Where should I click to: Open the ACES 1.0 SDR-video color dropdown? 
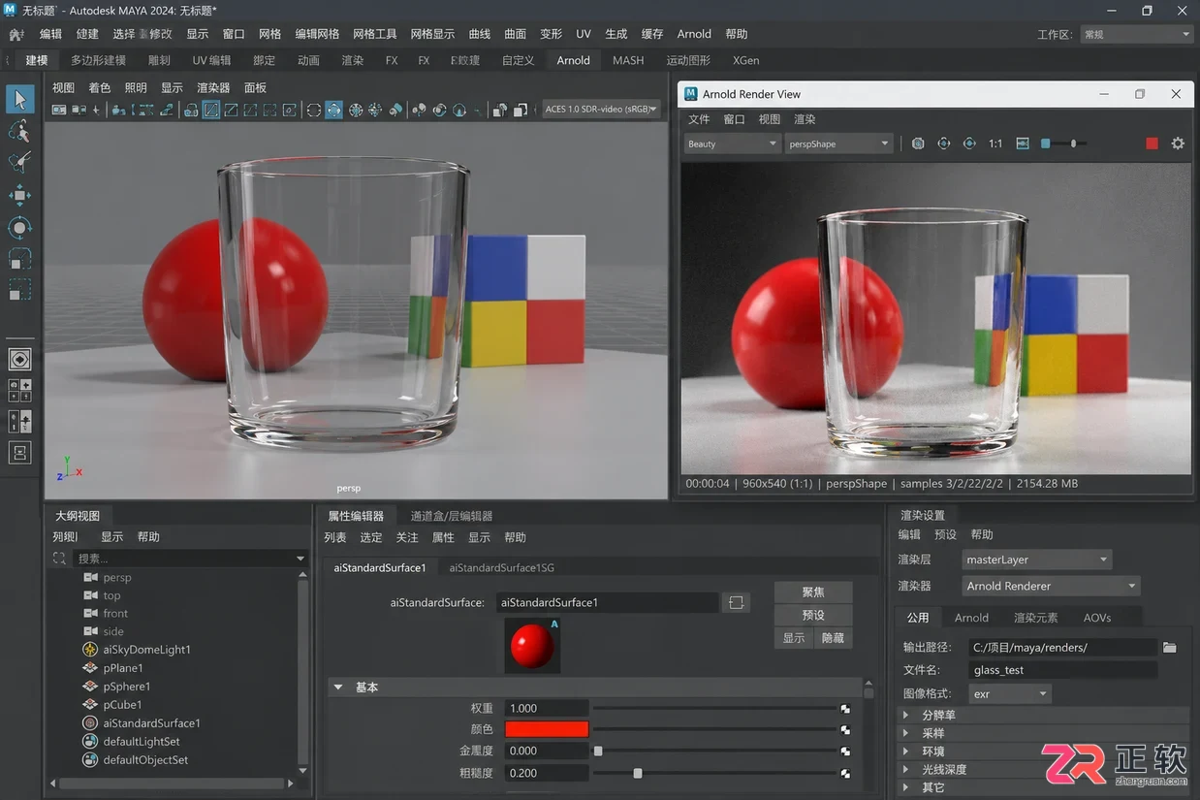tap(601, 110)
